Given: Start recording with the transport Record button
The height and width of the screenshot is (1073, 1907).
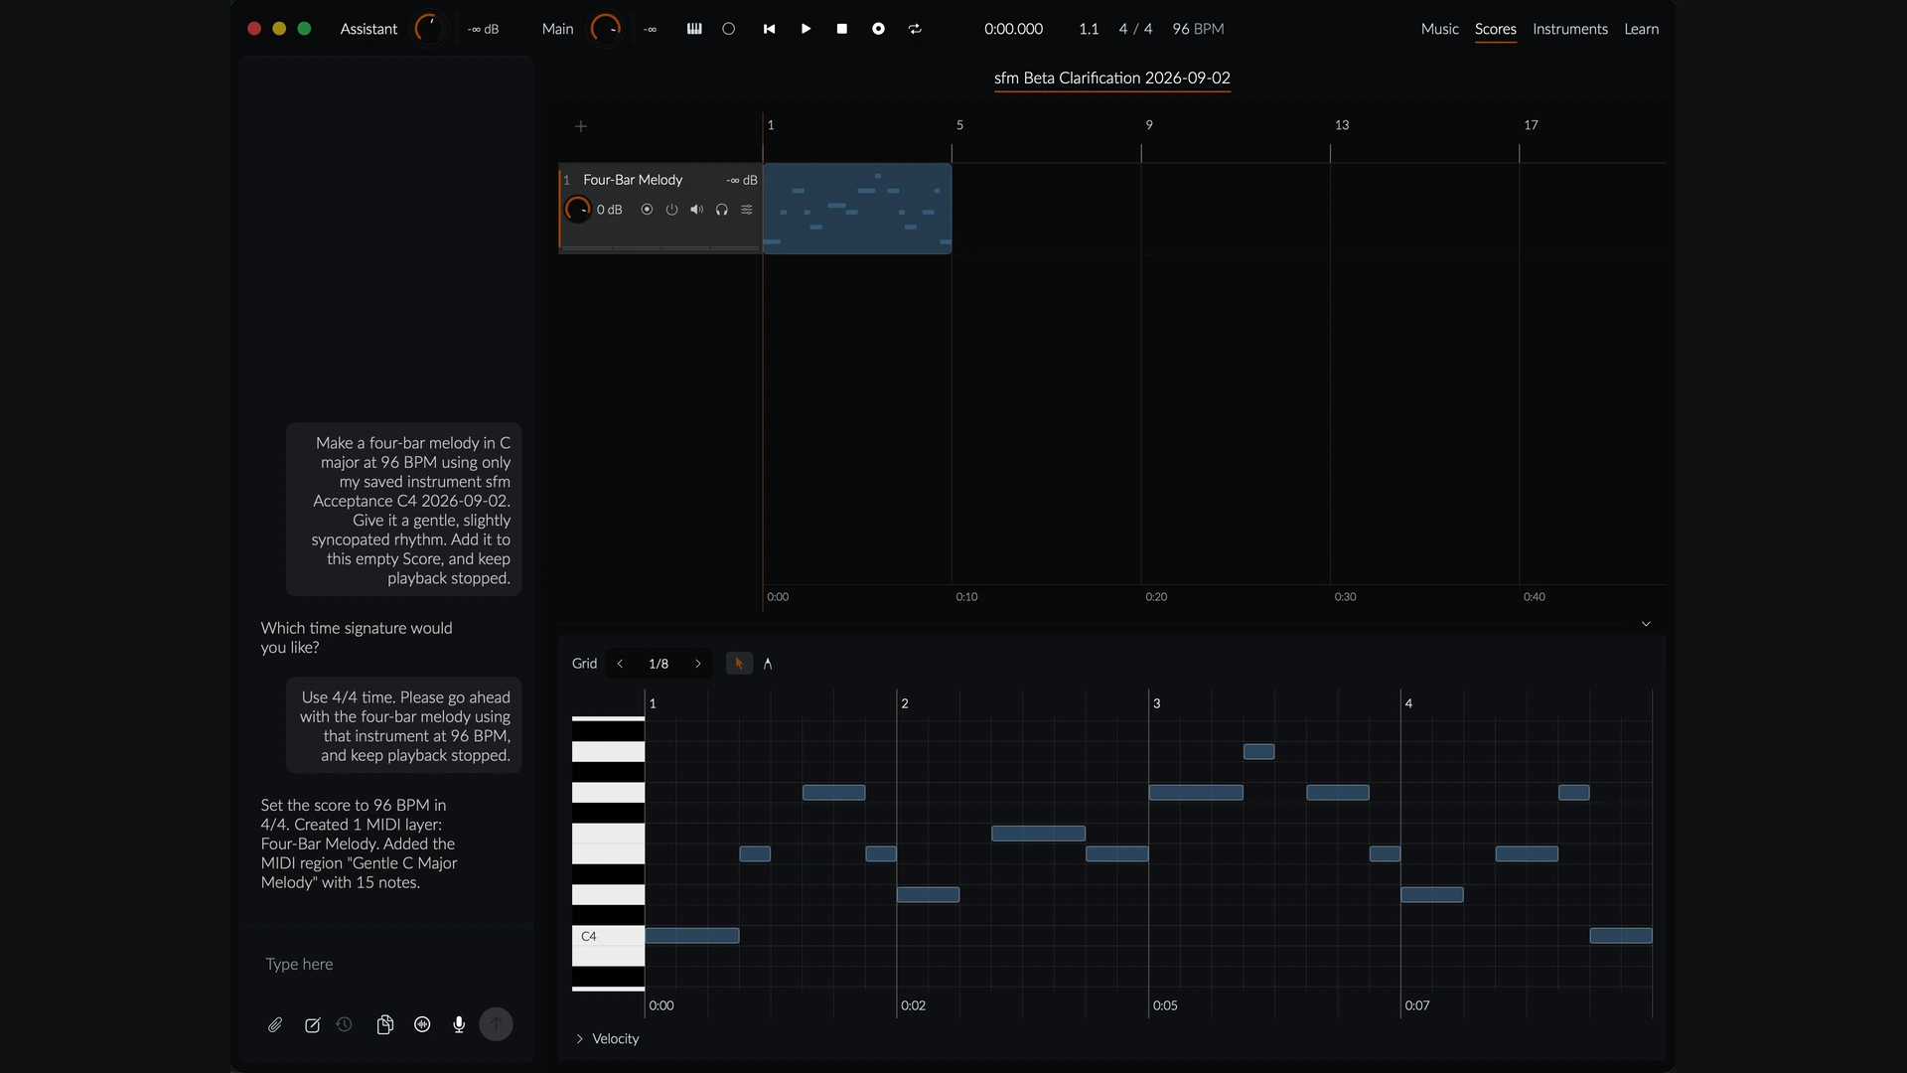Looking at the screenshot, I should point(878,29).
